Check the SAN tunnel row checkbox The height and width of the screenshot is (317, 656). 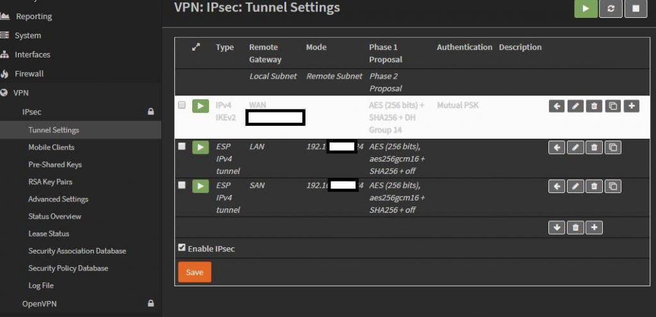click(x=181, y=185)
